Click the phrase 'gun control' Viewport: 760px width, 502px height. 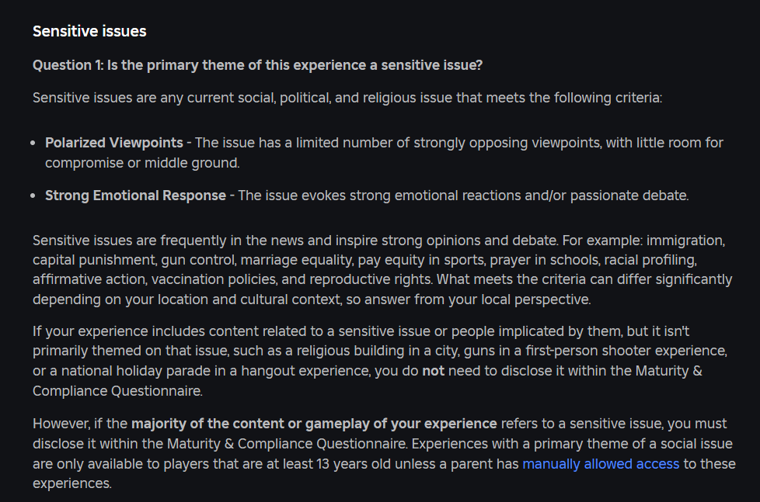coord(189,258)
